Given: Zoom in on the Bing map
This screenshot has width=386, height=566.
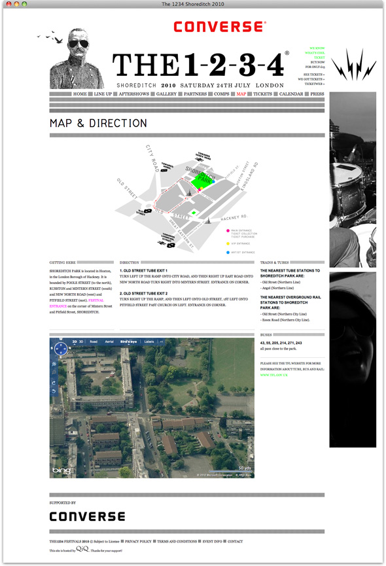Looking at the screenshot, I should pos(54,364).
